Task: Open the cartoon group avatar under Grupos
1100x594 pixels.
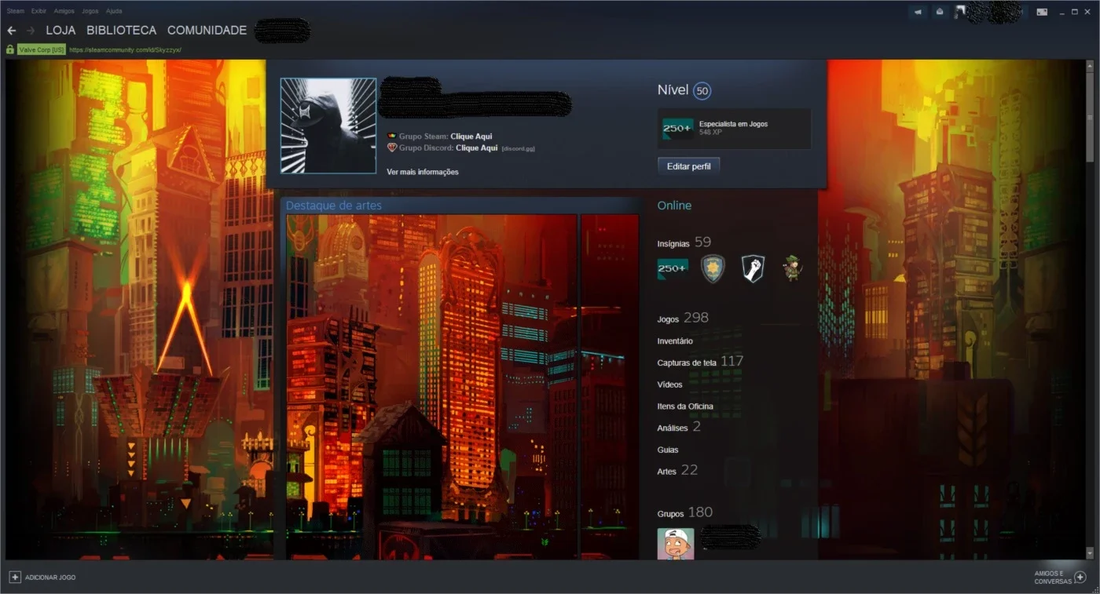Action: (x=675, y=544)
